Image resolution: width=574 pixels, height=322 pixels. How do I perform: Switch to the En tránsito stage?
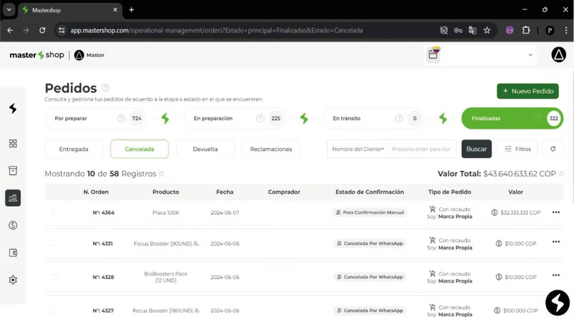pos(373,118)
